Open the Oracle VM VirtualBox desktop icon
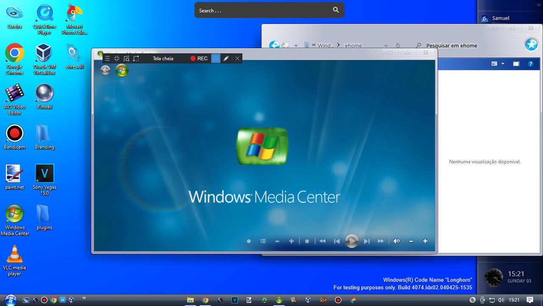 pos(44,59)
